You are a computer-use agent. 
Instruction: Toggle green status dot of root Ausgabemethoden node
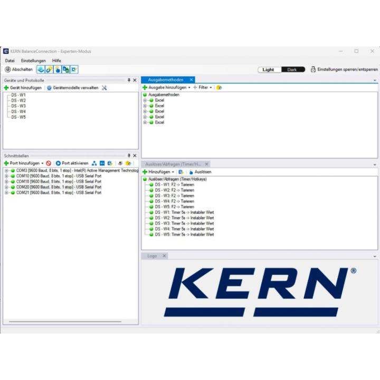coord(145,95)
